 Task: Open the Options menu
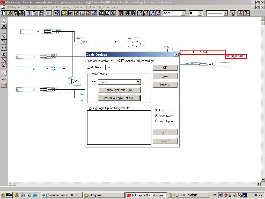click(x=91, y=7)
